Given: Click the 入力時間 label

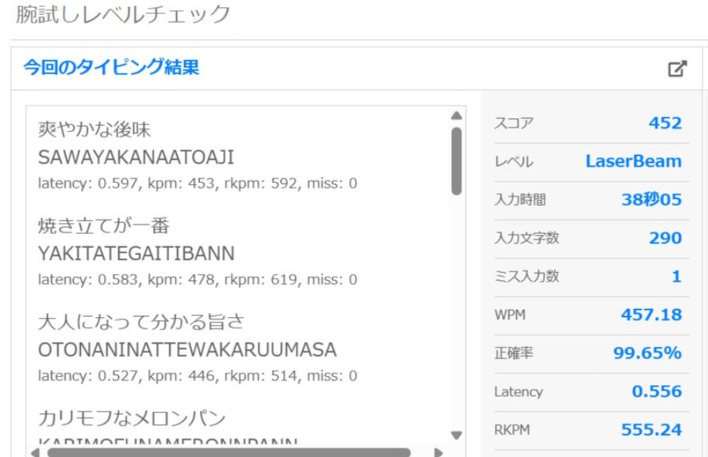Looking at the screenshot, I should [520, 199].
